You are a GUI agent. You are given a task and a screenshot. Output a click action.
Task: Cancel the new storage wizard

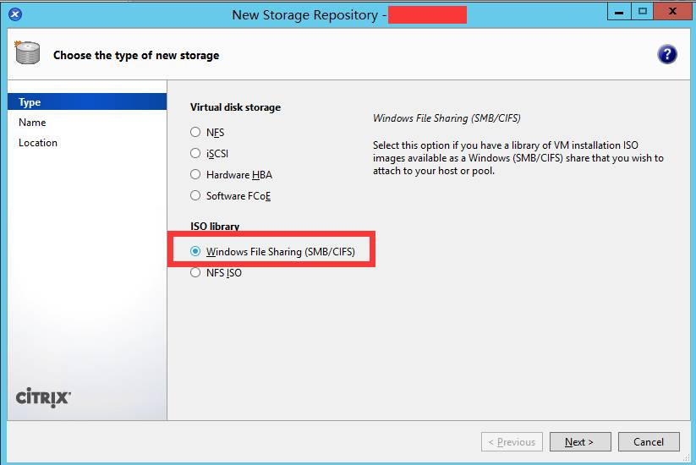tap(648, 442)
